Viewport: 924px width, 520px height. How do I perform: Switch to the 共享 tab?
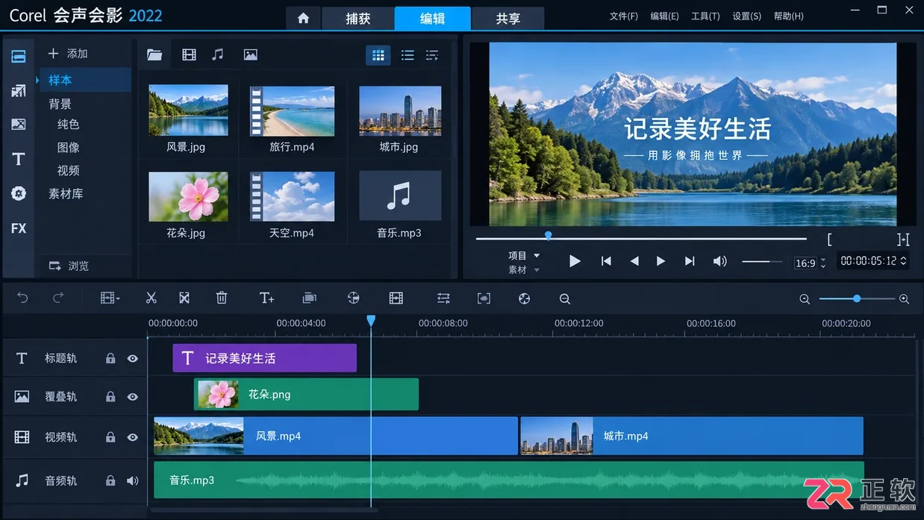pos(508,18)
